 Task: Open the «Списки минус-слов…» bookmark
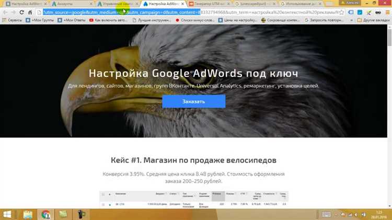[x=195, y=20]
